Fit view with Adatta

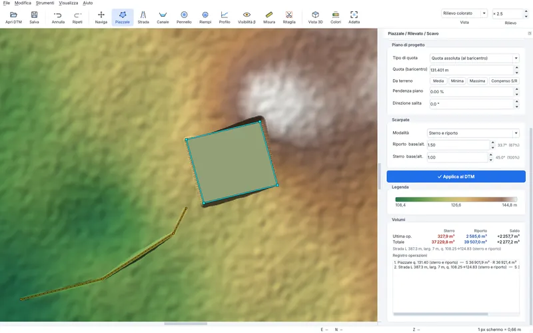tap(354, 17)
